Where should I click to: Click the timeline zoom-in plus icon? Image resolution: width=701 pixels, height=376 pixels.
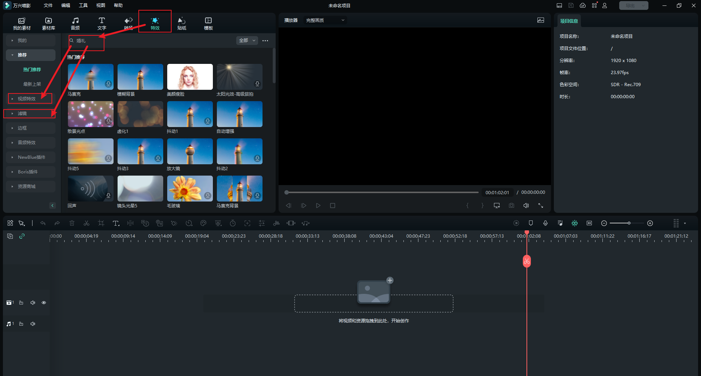point(650,223)
